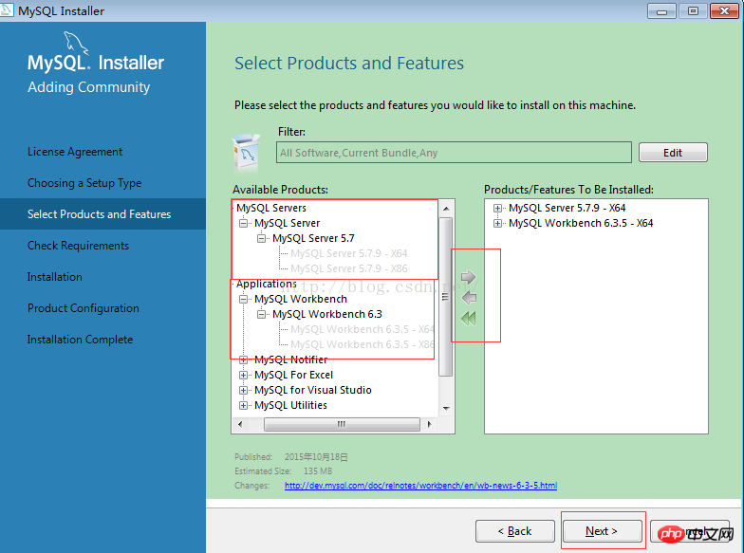
Task: Maximize the MySQL Installer window
Action: click(x=693, y=10)
